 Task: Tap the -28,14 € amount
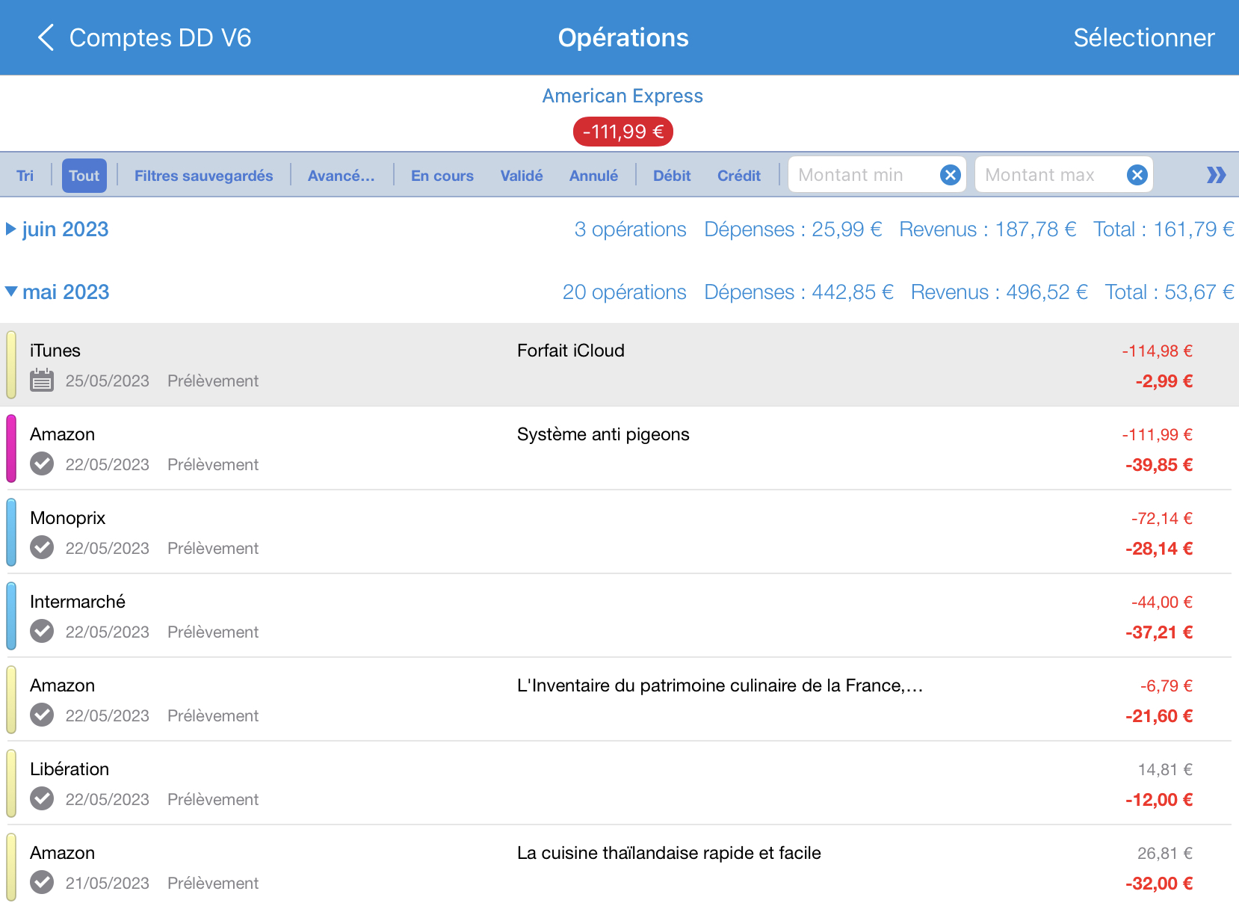click(x=1159, y=549)
